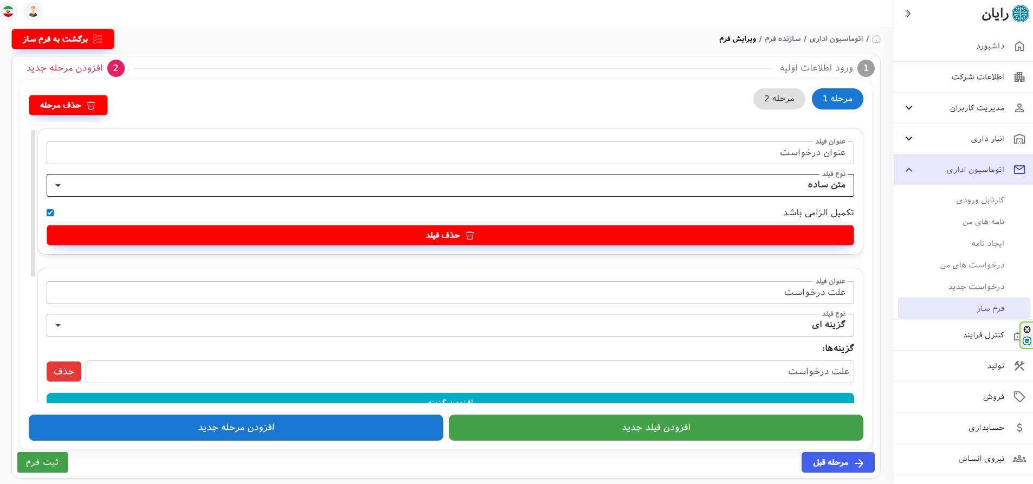The image size is (1033, 484).
Task: Remove the option with the small حذف button
Action: pyautogui.click(x=64, y=371)
